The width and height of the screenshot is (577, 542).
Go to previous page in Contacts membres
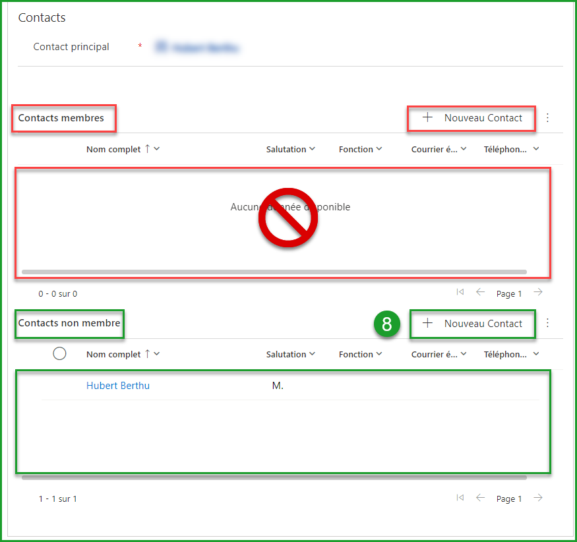pyautogui.click(x=480, y=293)
